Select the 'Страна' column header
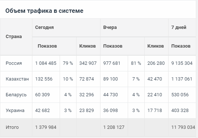198x138 pixels. [14, 37]
